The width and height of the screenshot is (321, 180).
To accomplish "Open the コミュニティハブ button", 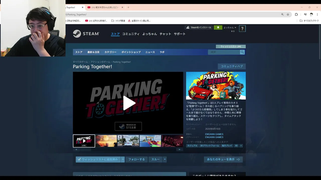I will 232,66.
